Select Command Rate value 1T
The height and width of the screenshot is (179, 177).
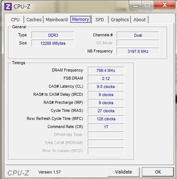[x=106, y=127]
